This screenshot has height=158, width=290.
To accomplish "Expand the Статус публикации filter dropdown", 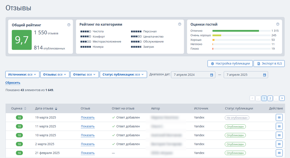I will tap(123, 75).
